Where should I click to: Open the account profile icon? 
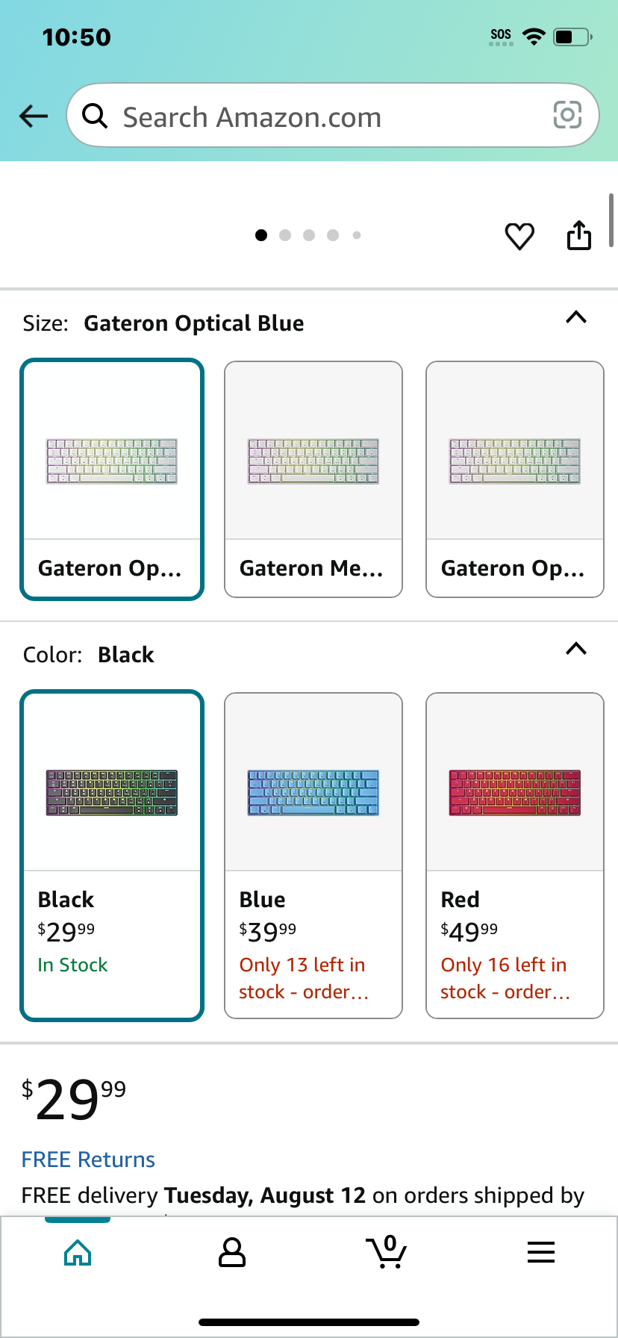(x=232, y=1252)
